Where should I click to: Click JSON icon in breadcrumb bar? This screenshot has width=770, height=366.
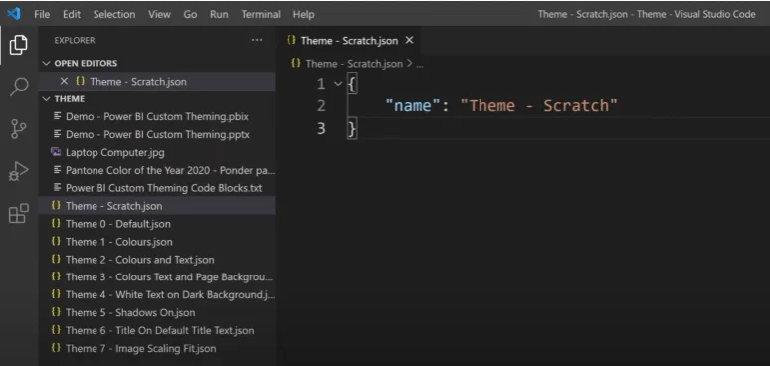296,64
